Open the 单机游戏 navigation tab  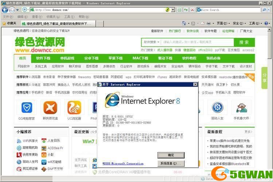coord(67,58)
